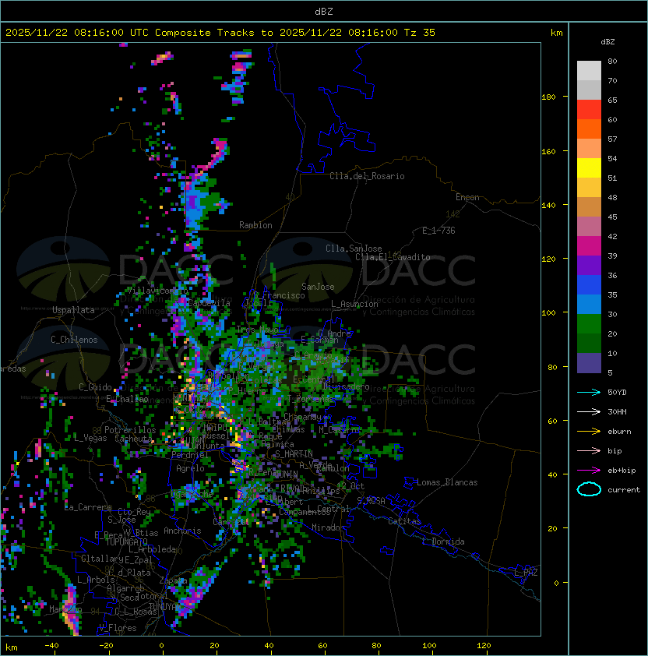Click the magenta eb+bip arrow in legend
The width and height of the screenshot is (648, 656).
point(589,471)
